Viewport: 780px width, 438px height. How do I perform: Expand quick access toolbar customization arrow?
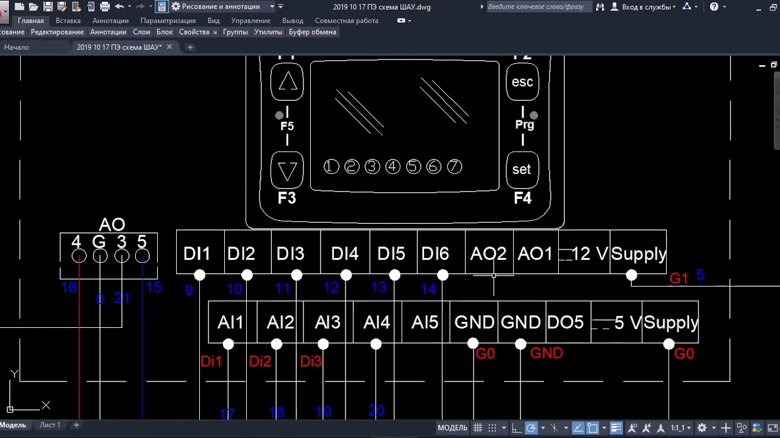click(280, 7)
